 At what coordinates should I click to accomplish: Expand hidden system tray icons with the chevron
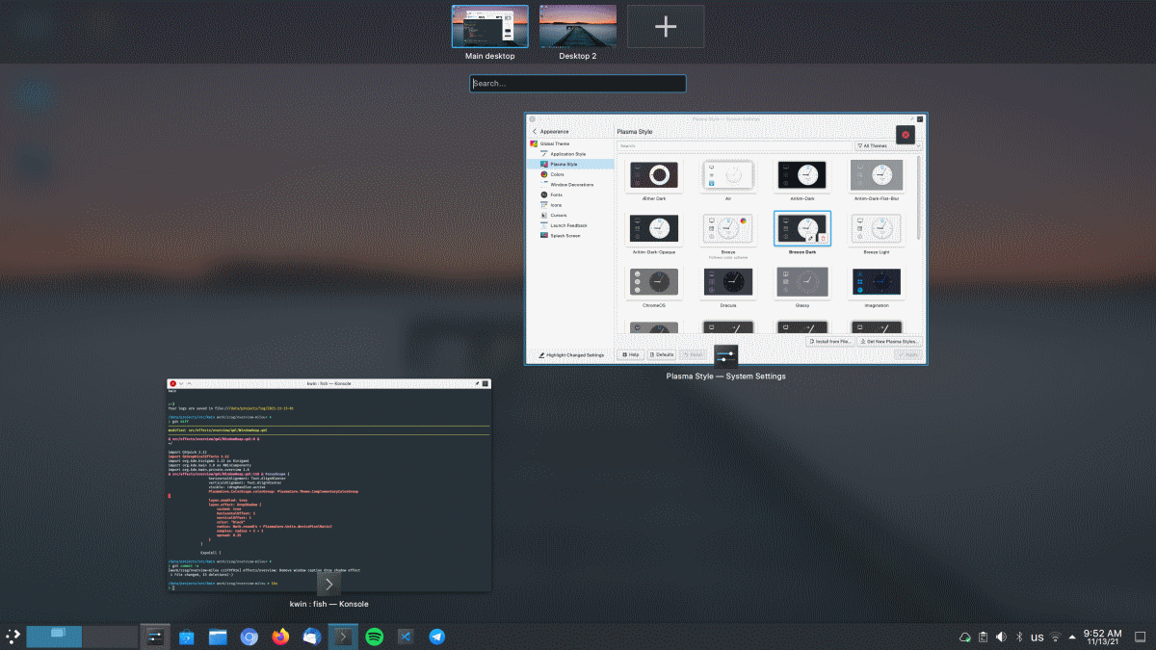point(1071,637)
